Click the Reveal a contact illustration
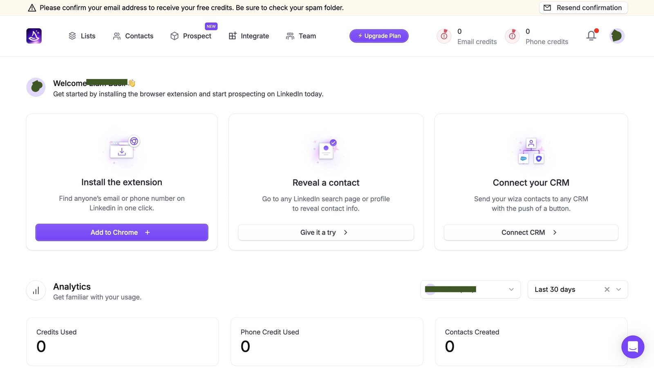The width and height of the screenshot is (654, 368). 326,150
